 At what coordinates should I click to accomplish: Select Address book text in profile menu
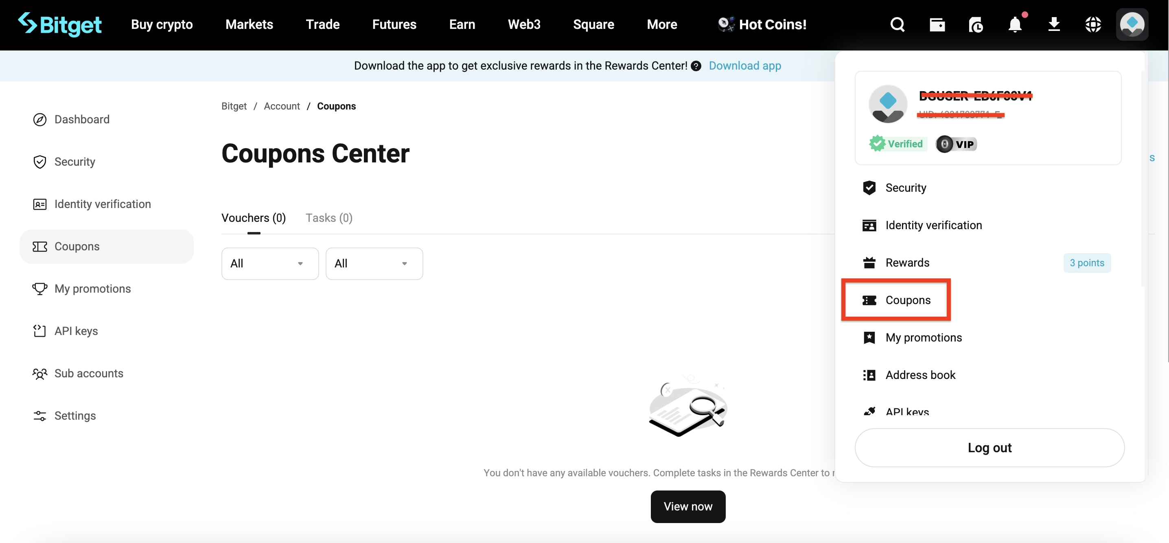click(x=920, y=376)
